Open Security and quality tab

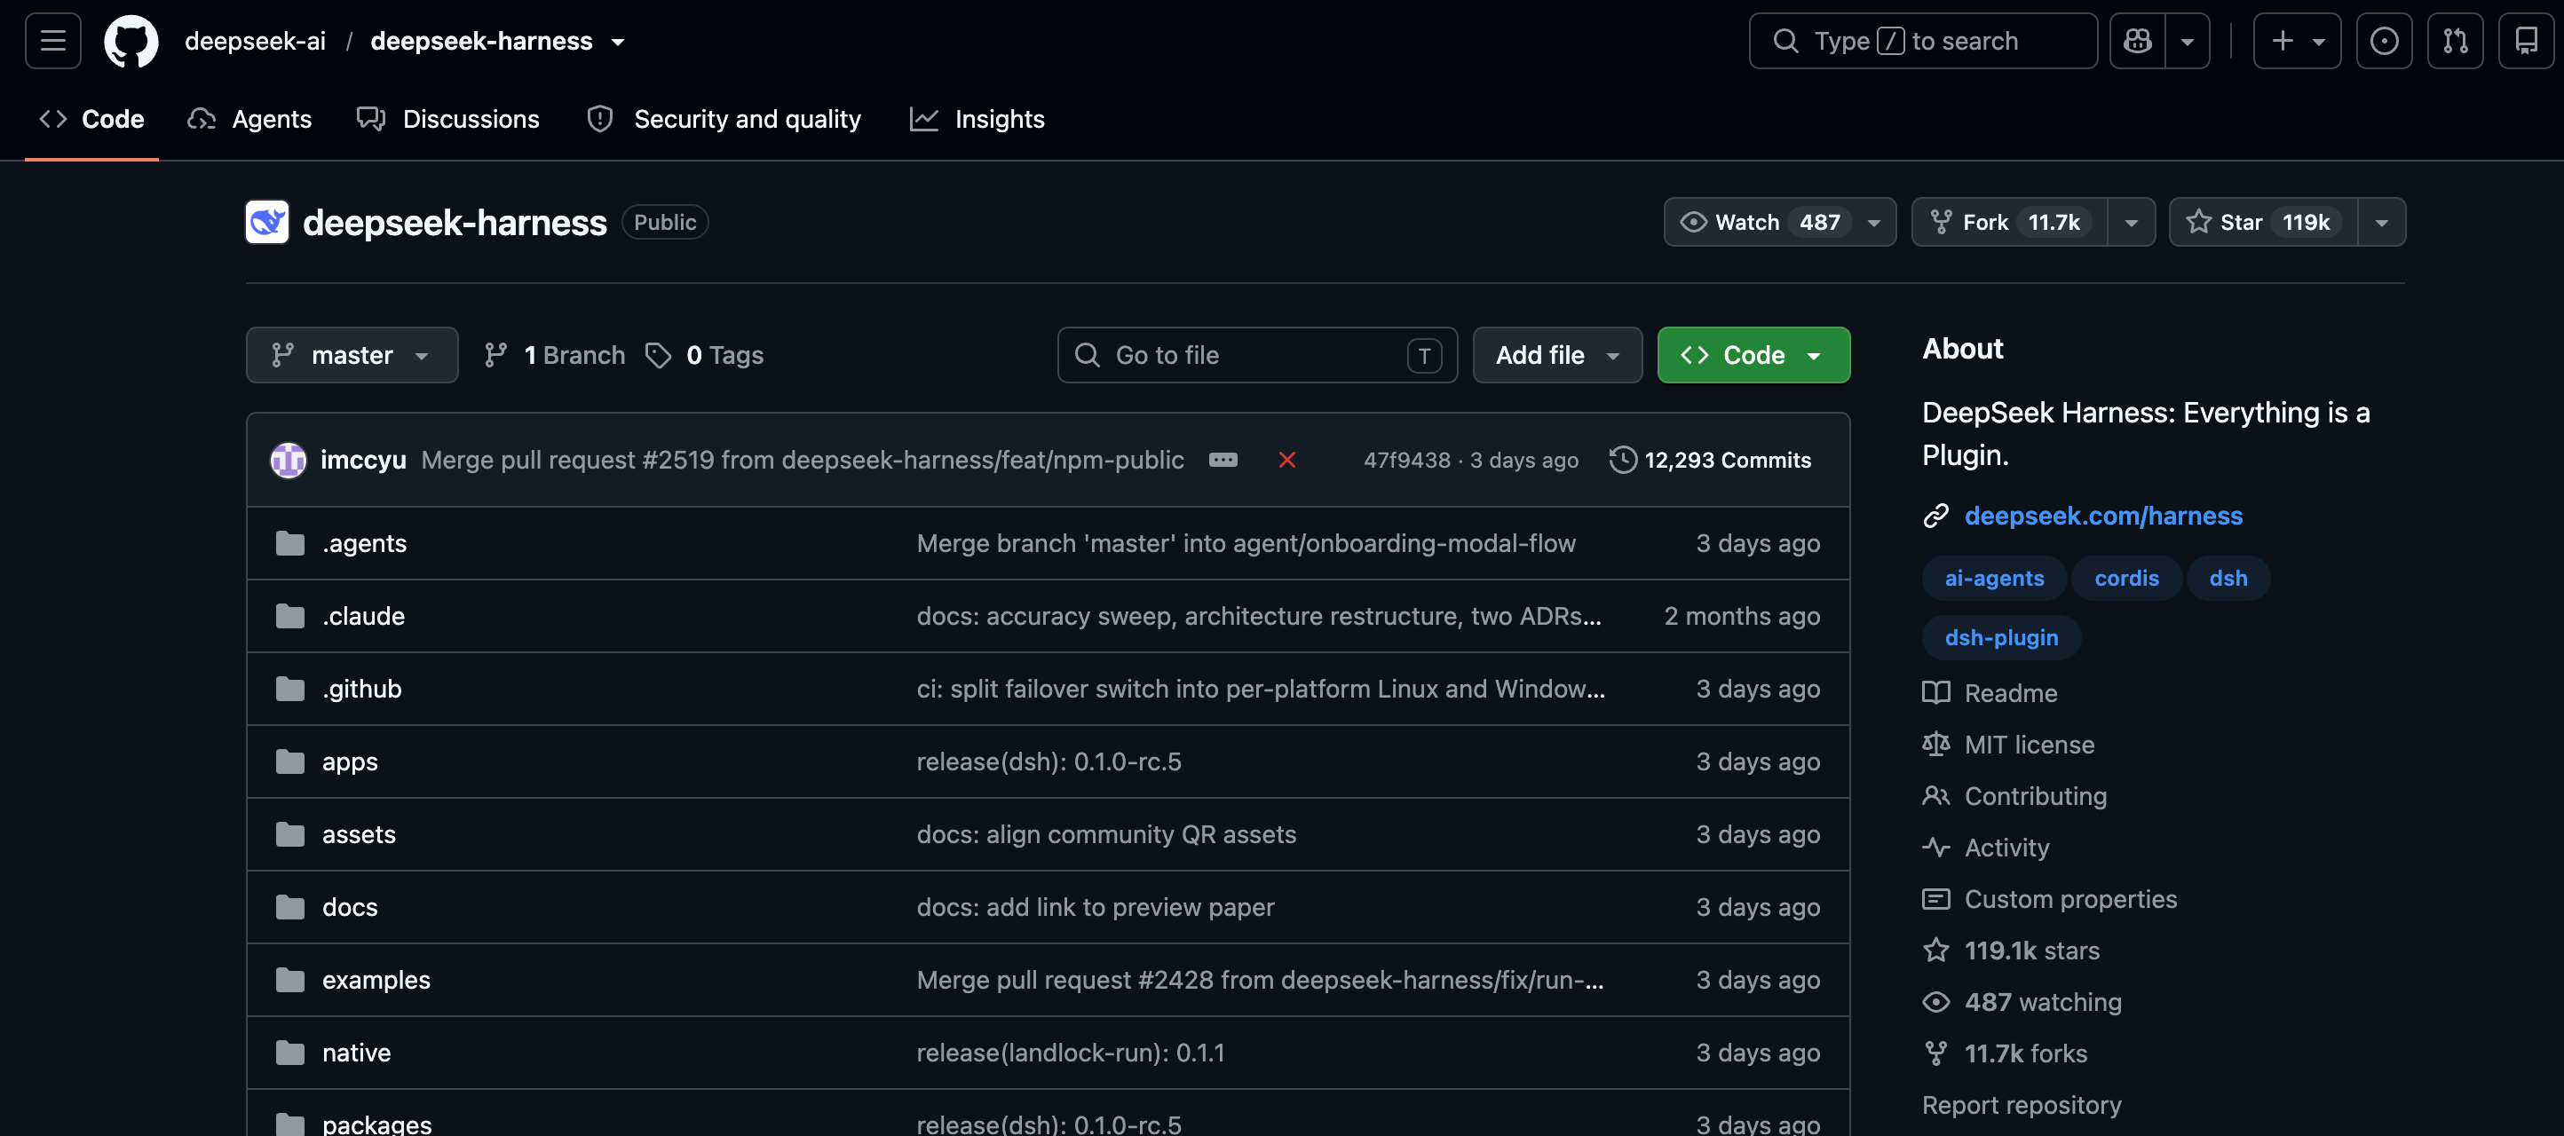click(724, 120)
